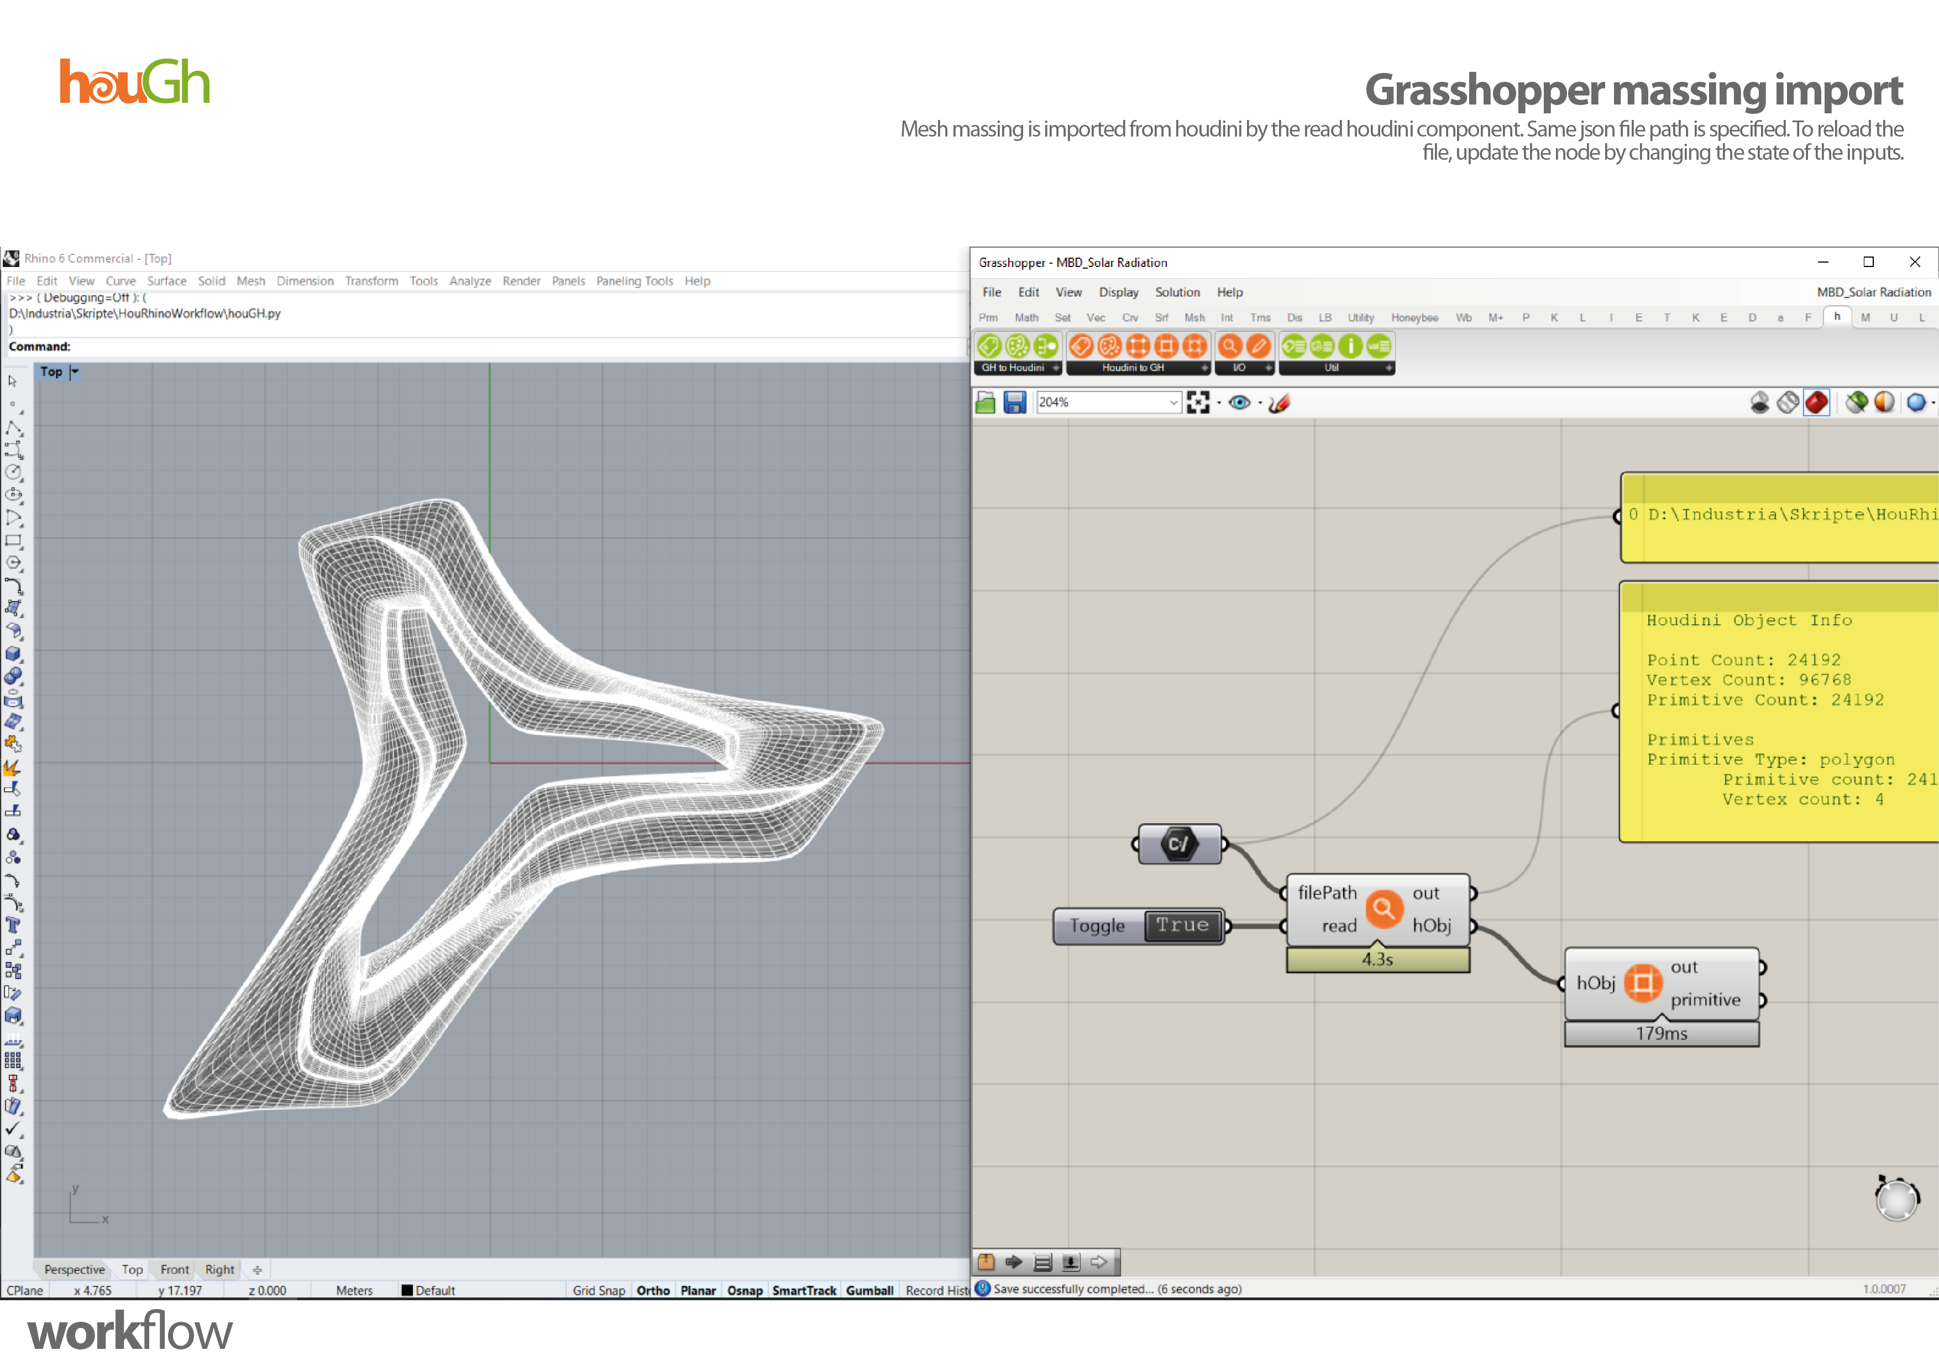The width and height of the screenshot is (1939, 1371).
Task: Expand the Houdini to GH panel
Action: pyautogui.click(x=1204, y=368)
